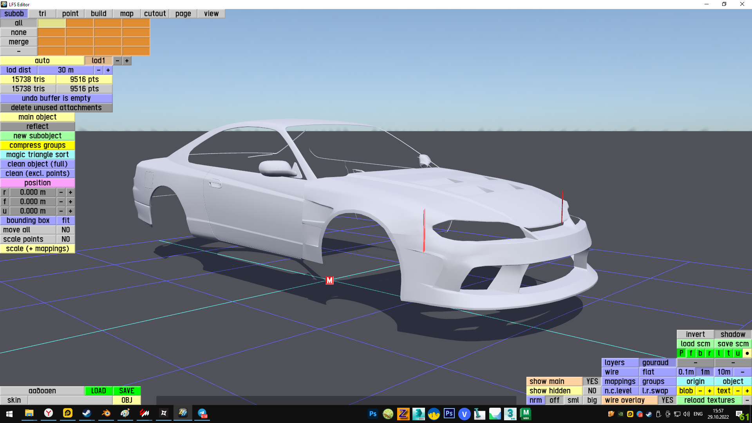
Task: Toggle show hidden NO button
Action: tap(592, 391)
